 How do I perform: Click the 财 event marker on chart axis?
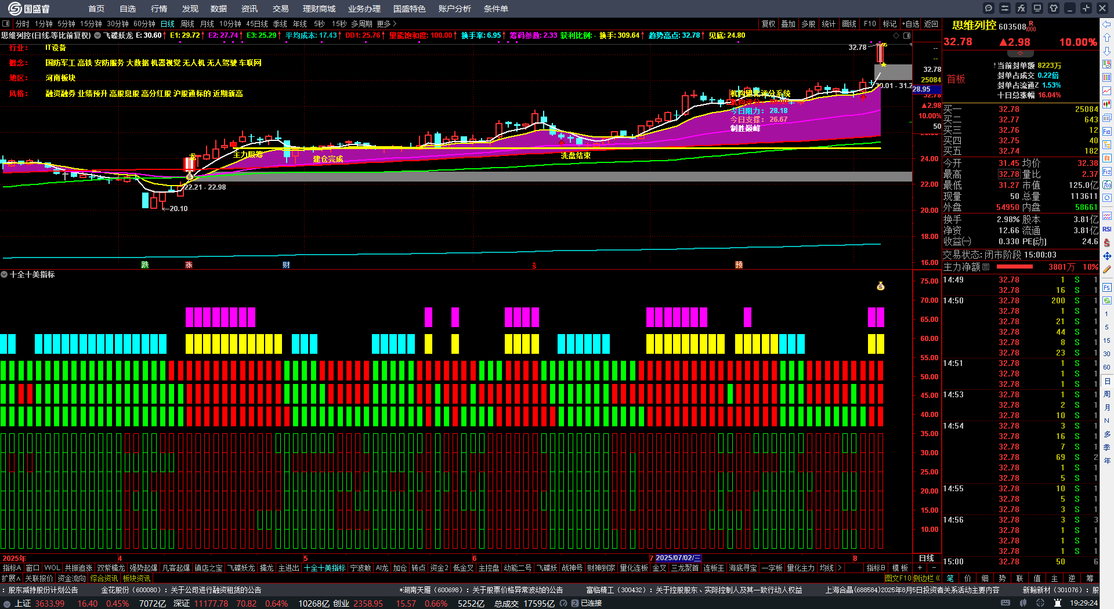286,265
